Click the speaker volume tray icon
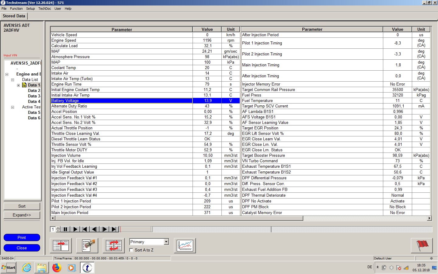 coord(391,268)
